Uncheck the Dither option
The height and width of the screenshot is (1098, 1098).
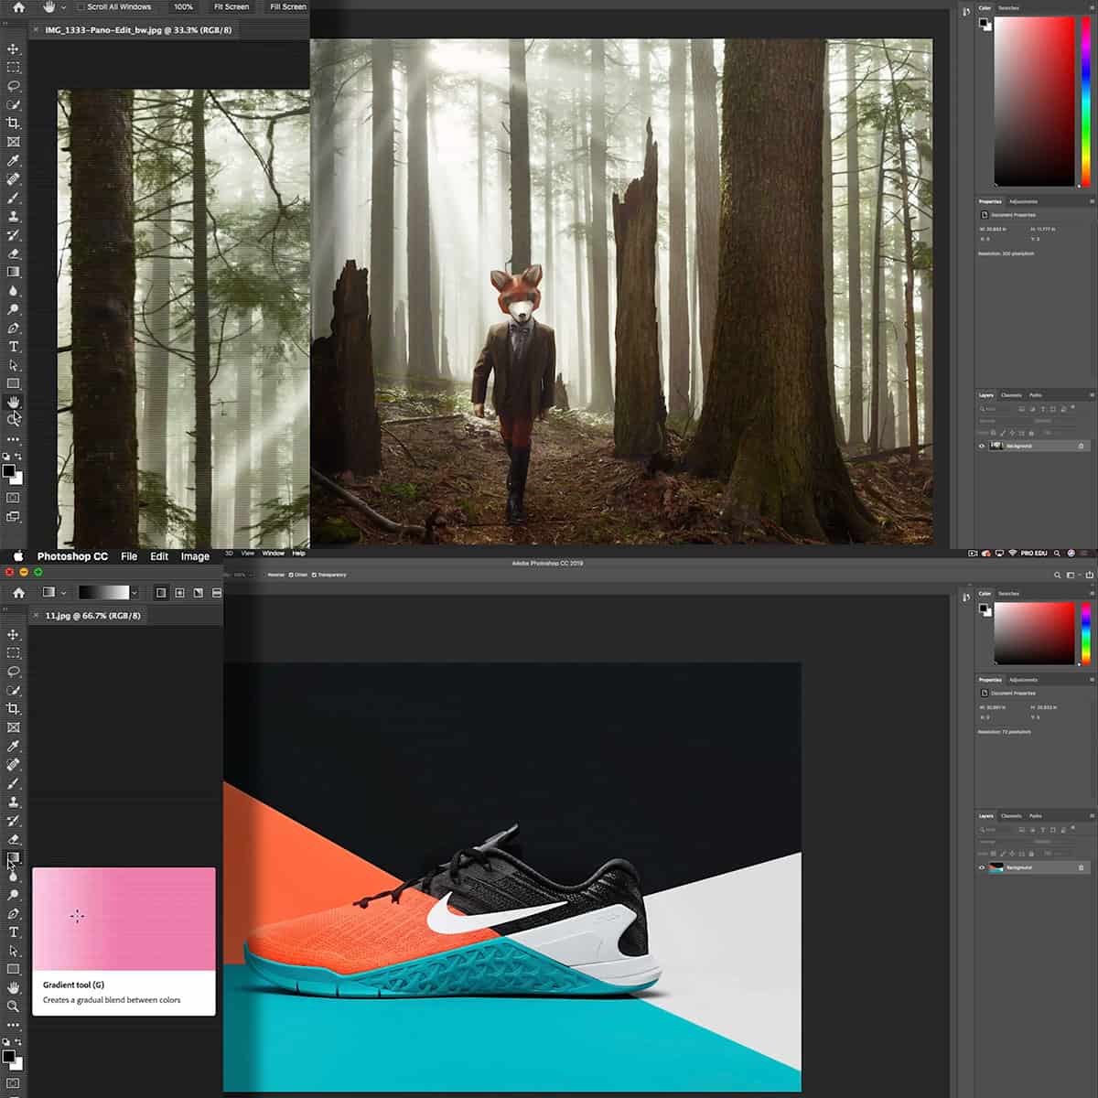click(290, 575)
